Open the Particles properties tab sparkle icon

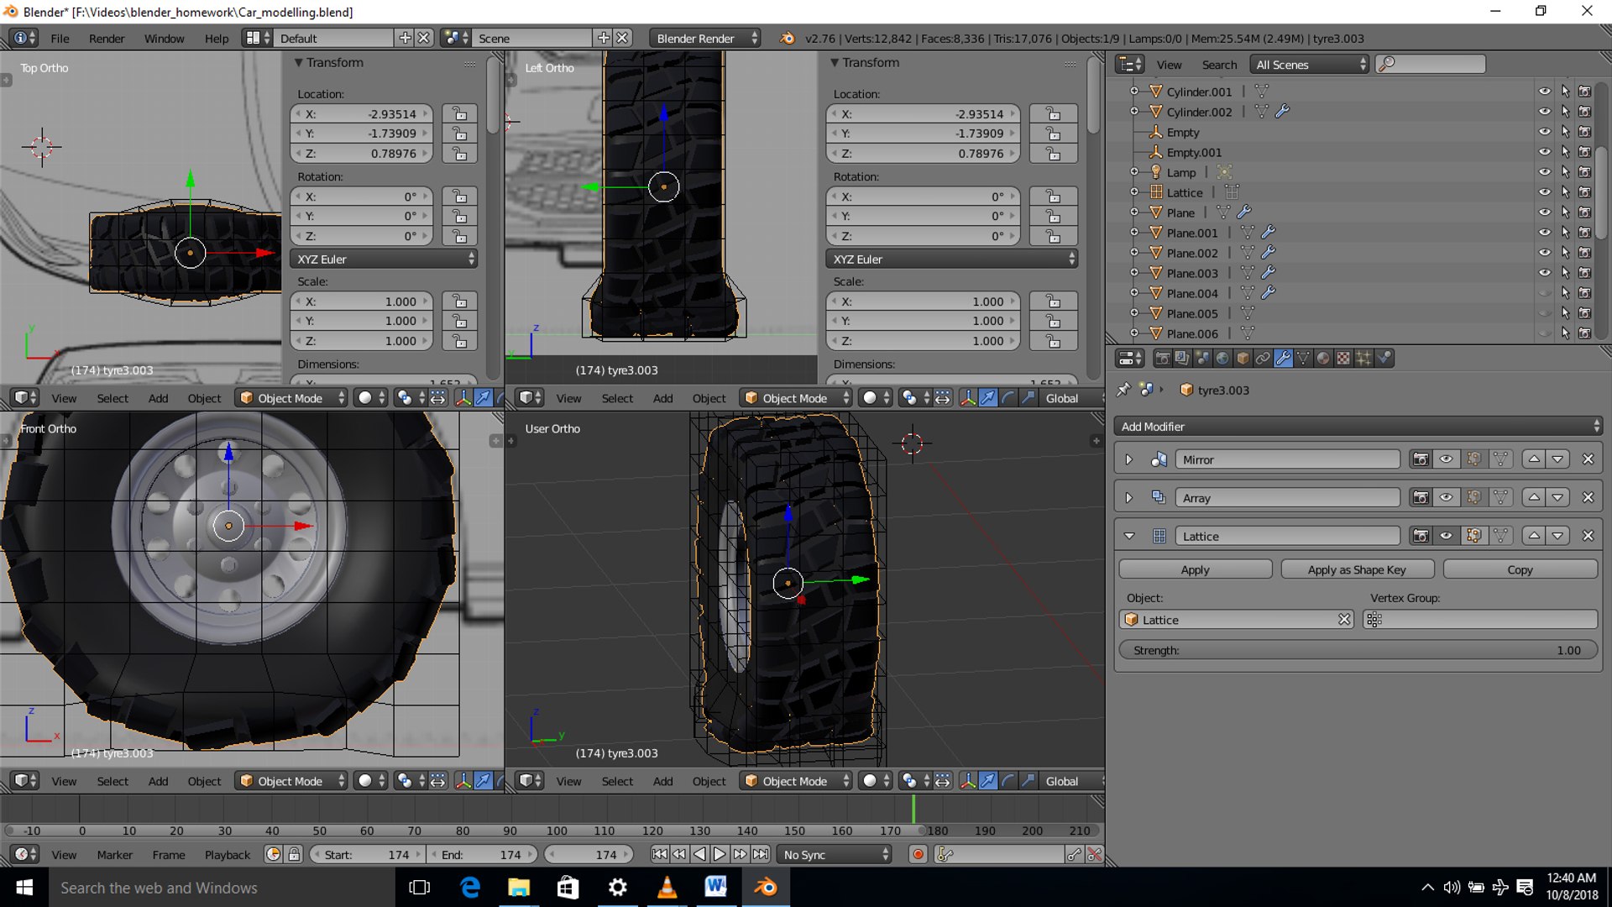click(1363, 358)
